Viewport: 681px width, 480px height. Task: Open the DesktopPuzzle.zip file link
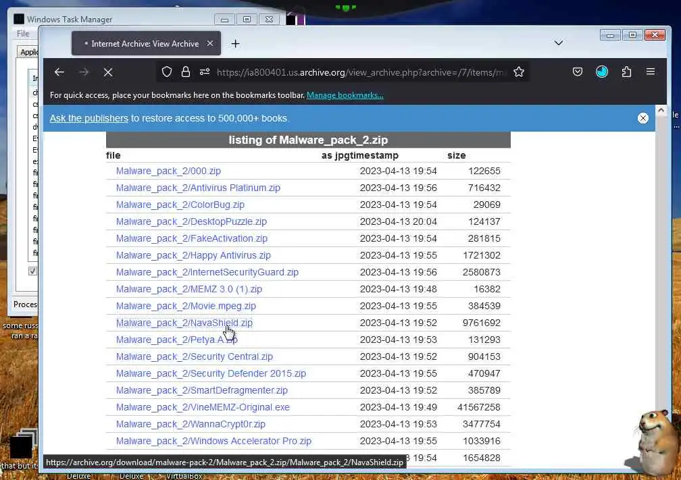191,221
